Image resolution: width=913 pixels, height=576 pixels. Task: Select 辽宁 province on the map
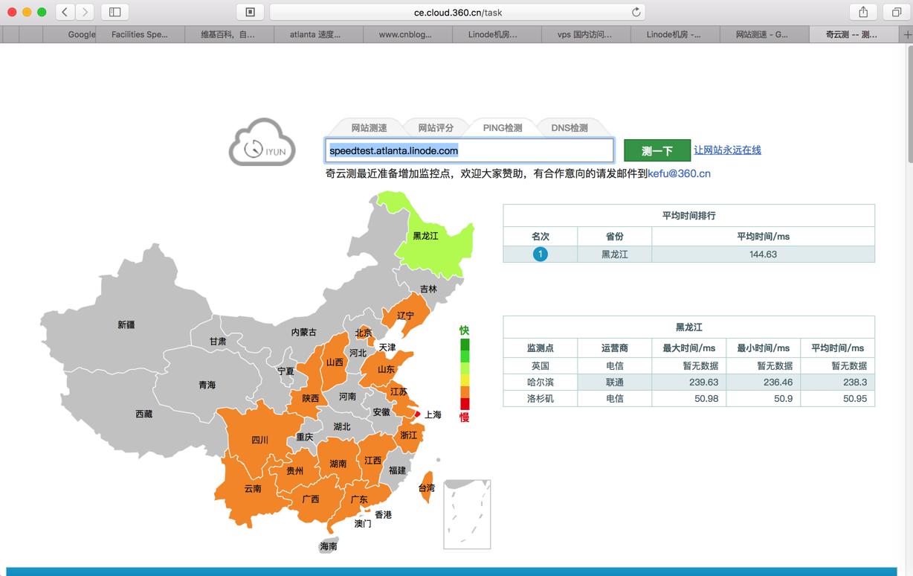(x=405, y=316)
